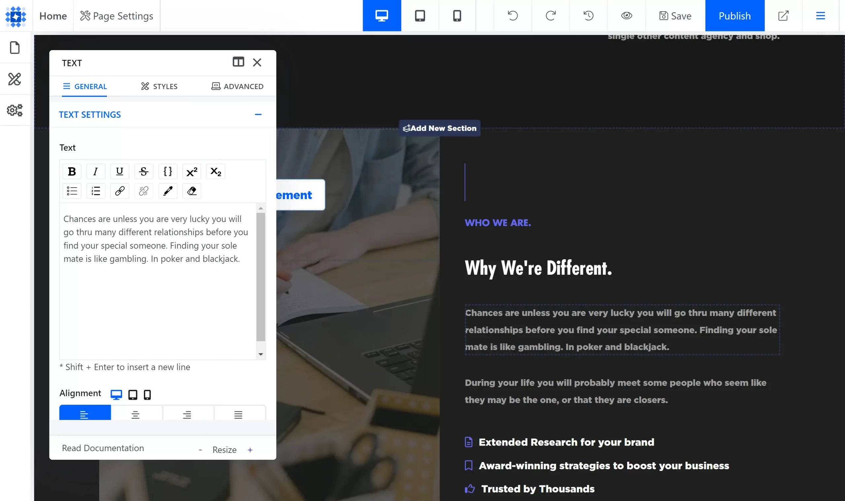This screenshot has width=845, height=501.
Task: Collapse the TEXT SETTINGS section
Action: click(x=258, y=114)
